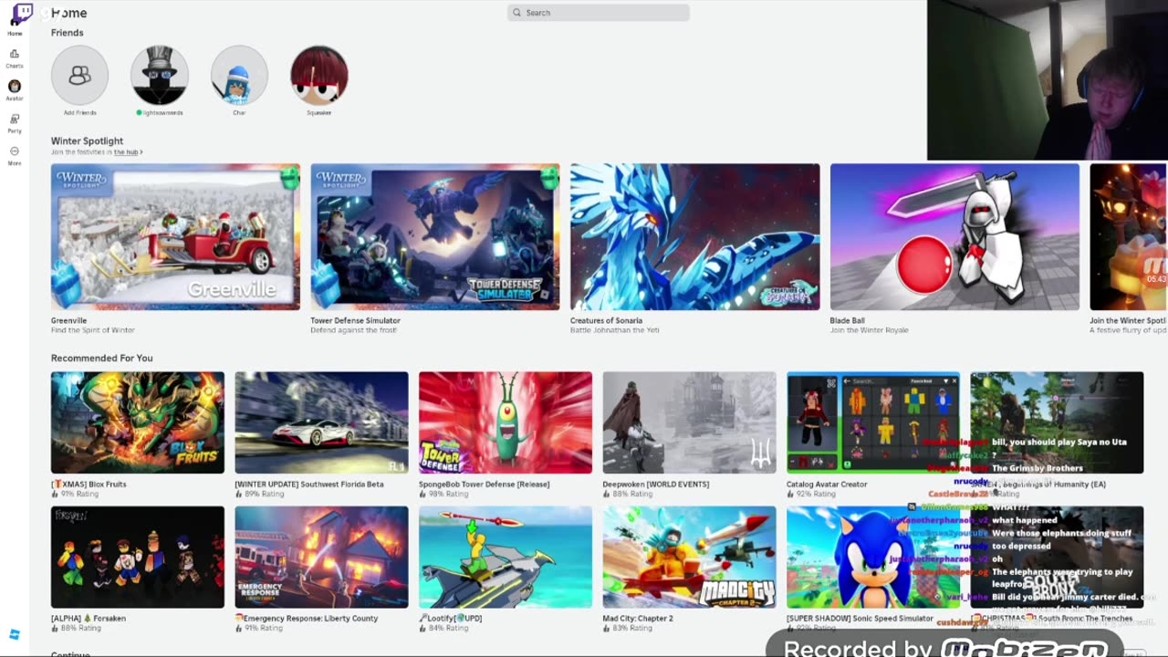The width and height of the screenshot is (1168, 657).
Task: Click the 'Recommended For You' heading
Action: click(102, 359)
